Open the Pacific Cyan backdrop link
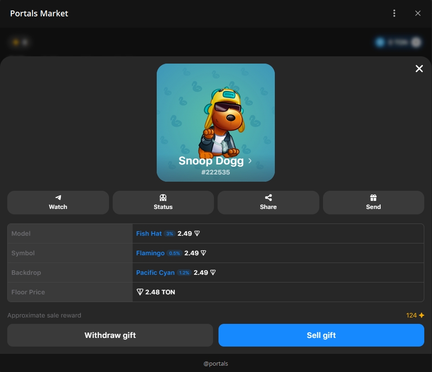Image resolution: width=432 pixels, height=372 pixels. (155, 273)
